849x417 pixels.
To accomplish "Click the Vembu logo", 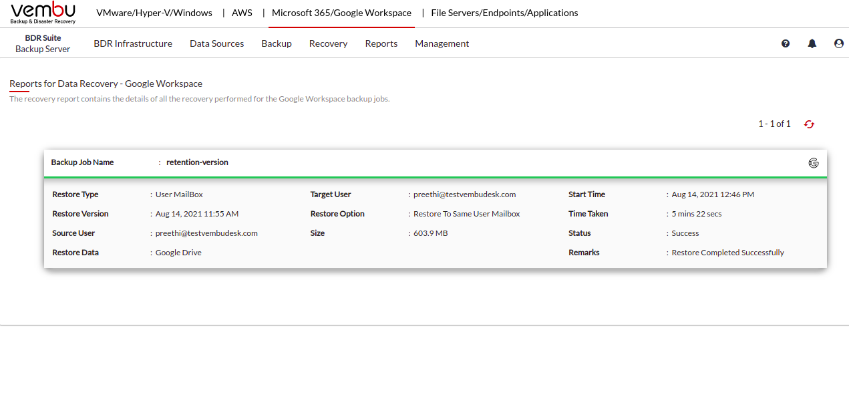I will [43, 13].
